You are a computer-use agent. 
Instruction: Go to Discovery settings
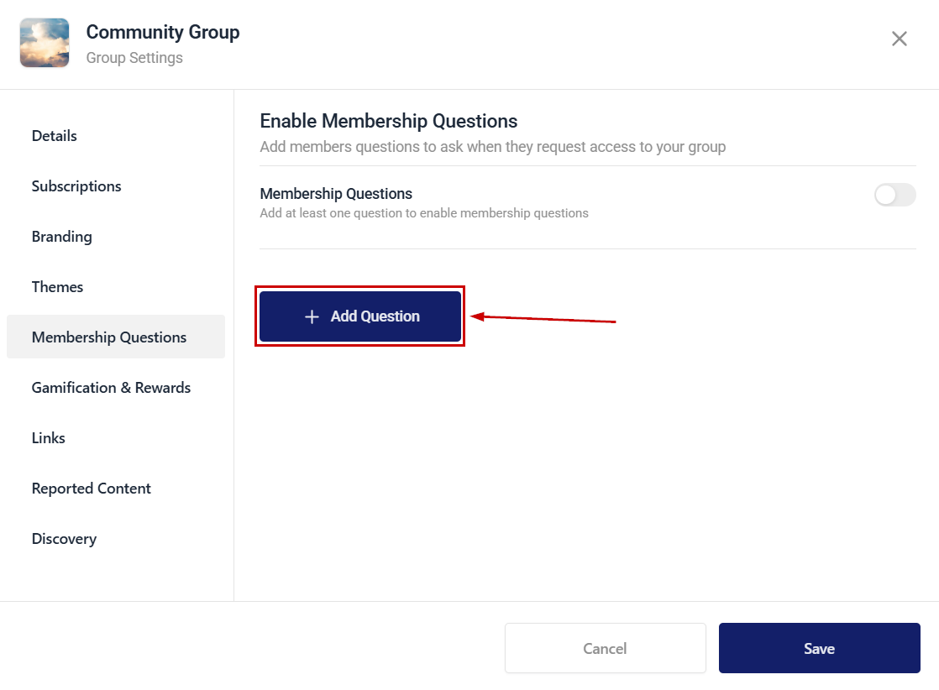point(64,538)
